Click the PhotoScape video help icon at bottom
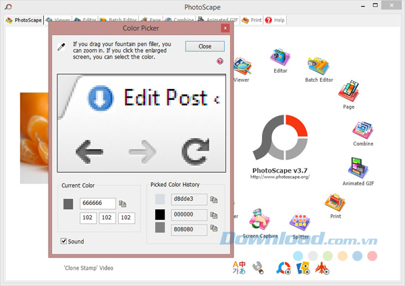The height and width of the screenshot is (286, 405). pyautogui.click(x=283, y=268)
